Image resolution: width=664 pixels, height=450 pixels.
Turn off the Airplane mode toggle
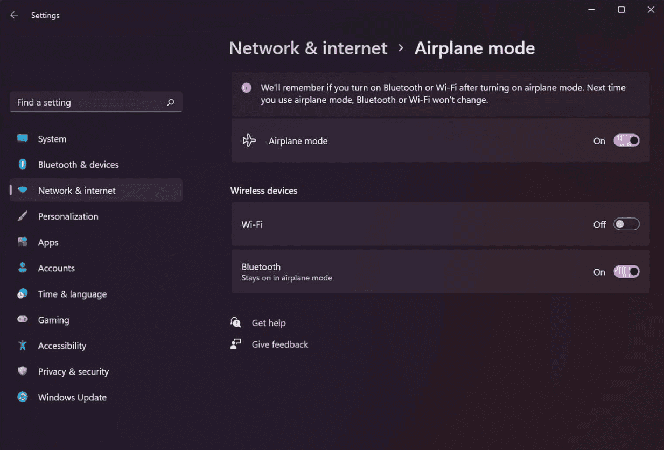pyautogui.click(x=626, y=141)
